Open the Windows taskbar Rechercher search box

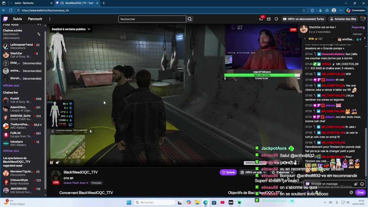pyautogui.click(x=155, y=202)
